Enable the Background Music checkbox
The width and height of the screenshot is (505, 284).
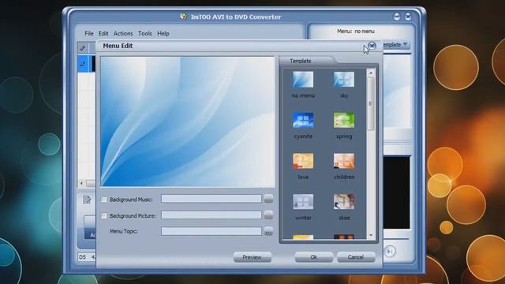click(104, 200)
